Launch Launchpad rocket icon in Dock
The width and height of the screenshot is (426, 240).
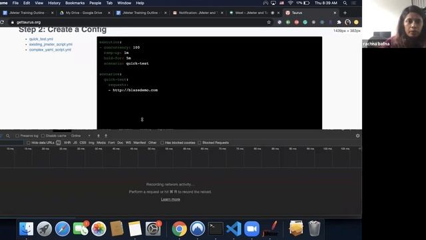tap(45, 229)
